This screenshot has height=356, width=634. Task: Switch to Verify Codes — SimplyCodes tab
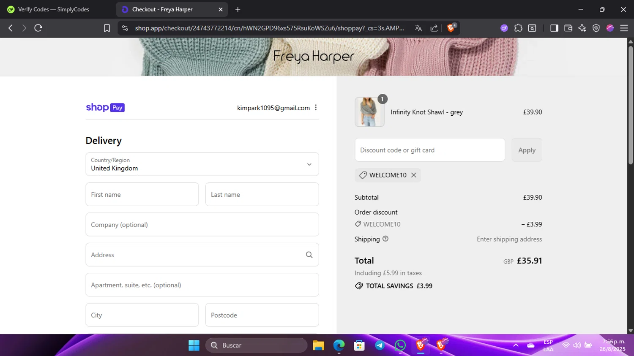coord(54,9)
